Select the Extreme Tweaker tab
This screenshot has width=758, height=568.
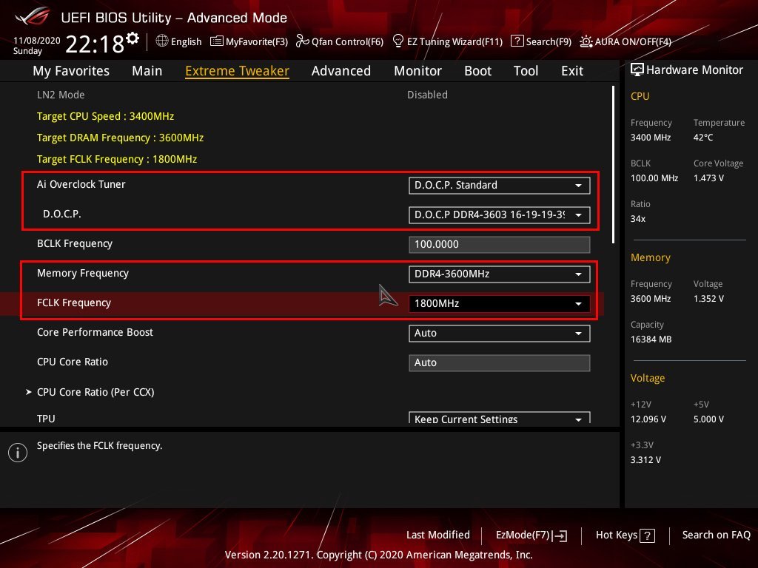[x=238, y=71]
